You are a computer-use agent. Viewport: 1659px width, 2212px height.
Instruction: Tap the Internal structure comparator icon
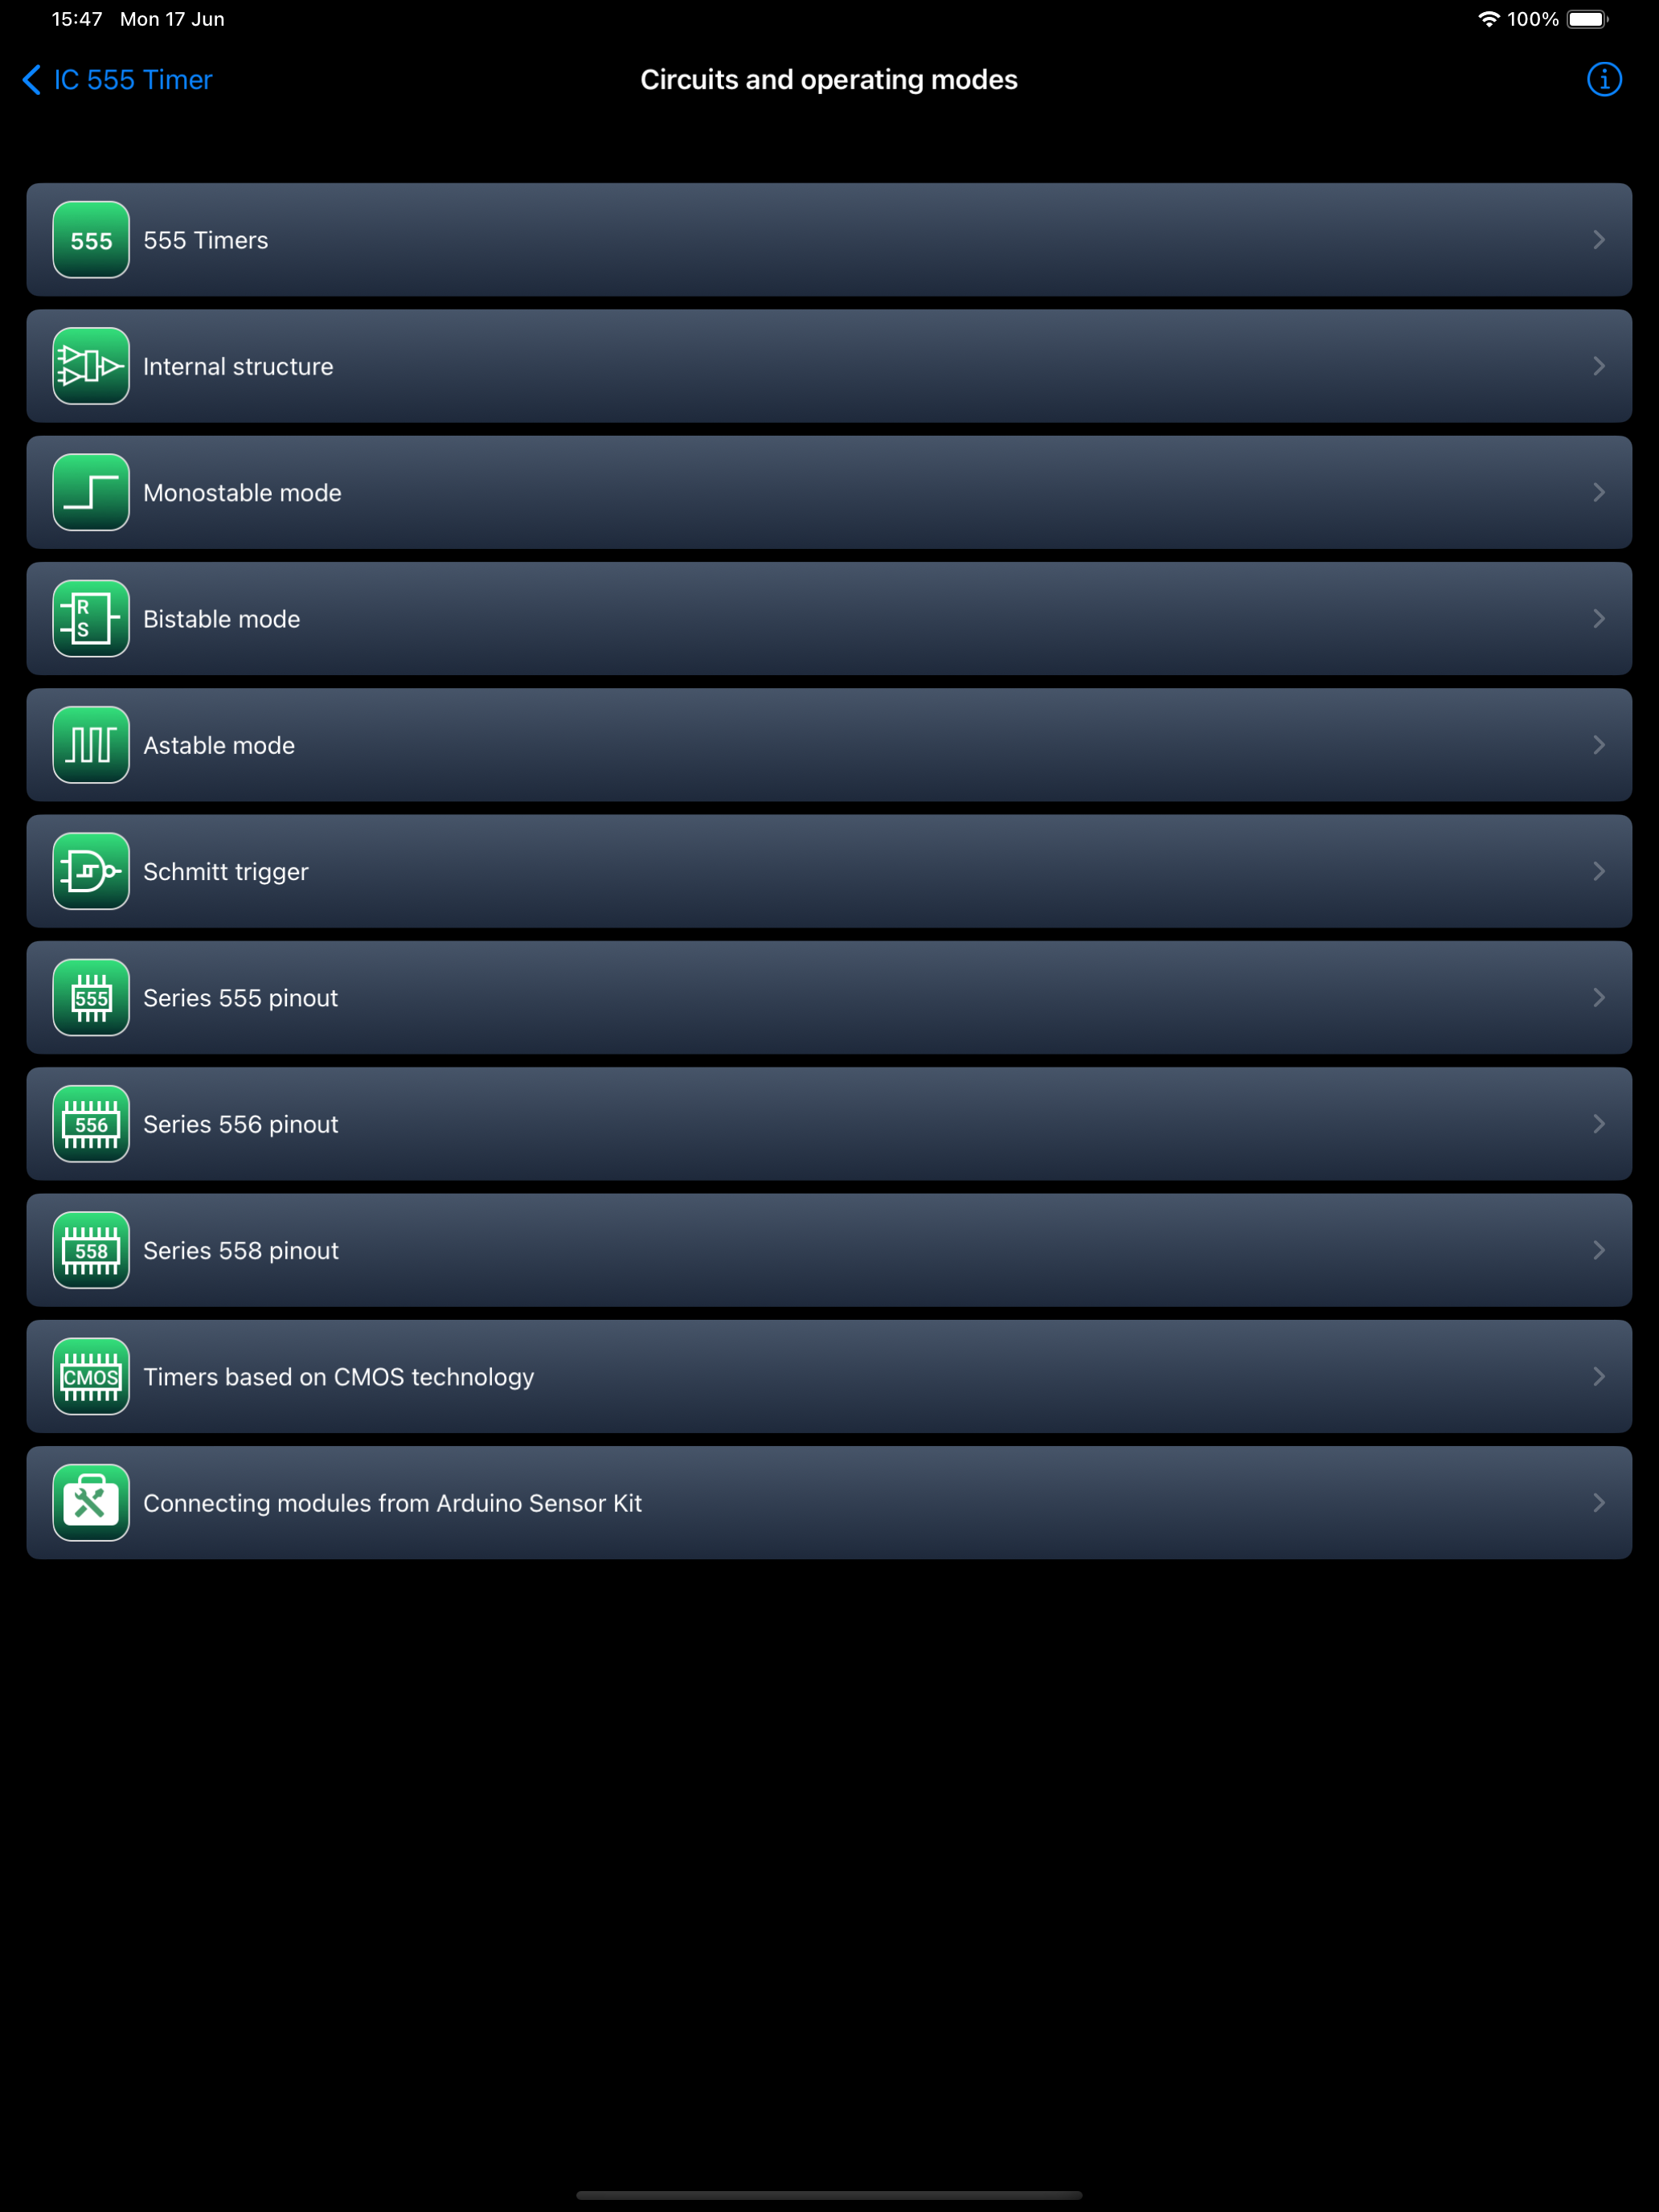click(91, 366)
